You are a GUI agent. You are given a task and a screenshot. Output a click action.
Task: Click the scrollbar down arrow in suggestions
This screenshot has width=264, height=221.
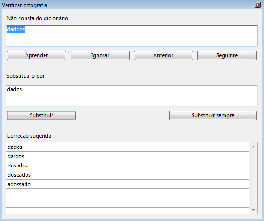(253, 210)
